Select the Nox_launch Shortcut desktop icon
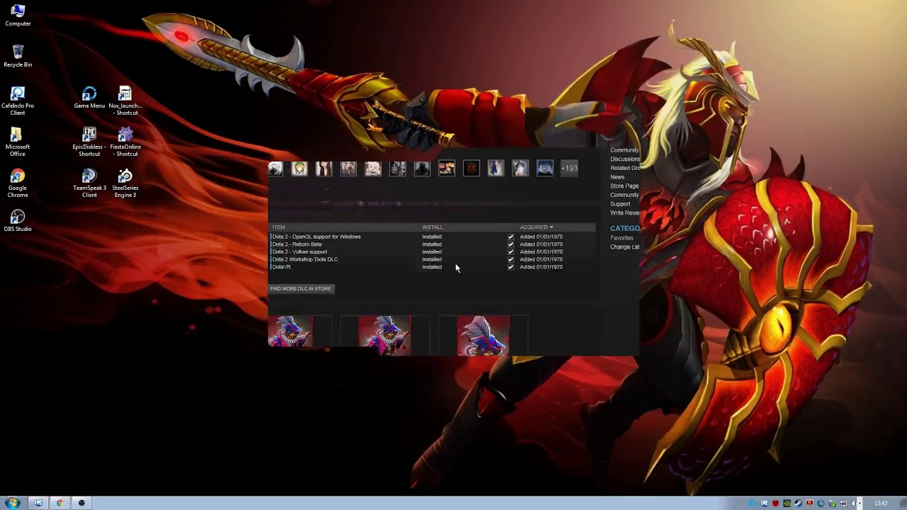This screenshot has height=510, width=907. pyautogui.click(x=125, y=101)
